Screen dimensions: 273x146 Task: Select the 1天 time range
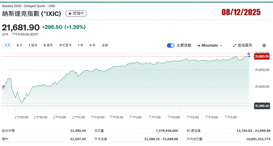pyautogui.click(x=8, y=45)
